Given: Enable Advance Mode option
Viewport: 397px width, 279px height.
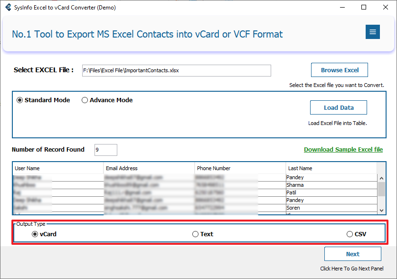Looking at the screenshot, I should [85, 100].
